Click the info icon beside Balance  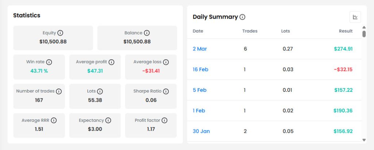tap(147, 33)
